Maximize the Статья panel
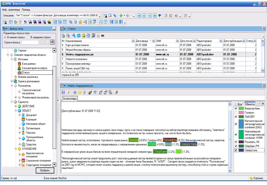Image resolution: width=267 pixels, height=185 pixels. point(264,29)
